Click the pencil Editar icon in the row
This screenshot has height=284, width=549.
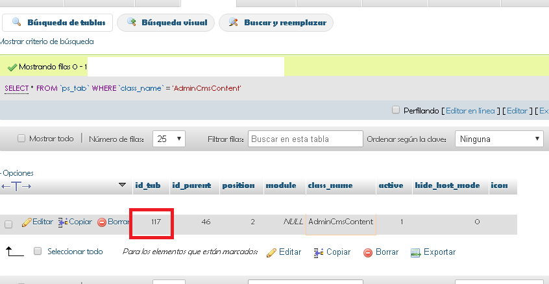(27, 222)
